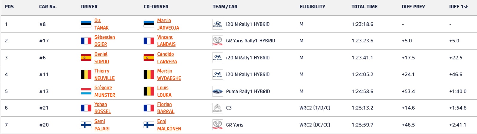477x134 pixels.
Task: Click the Toyota logo in Ogier's row
Action: click(217, 41)
